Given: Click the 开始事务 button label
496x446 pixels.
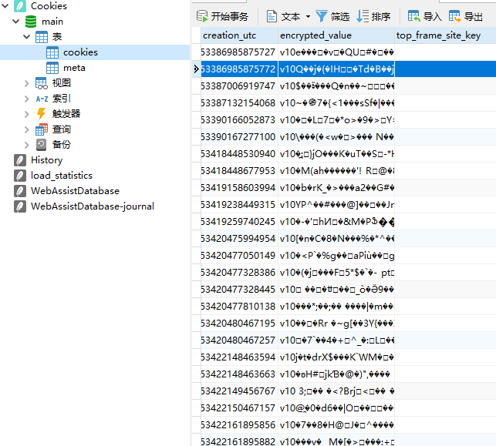Looking at the screenshot, I should [230, 16].
